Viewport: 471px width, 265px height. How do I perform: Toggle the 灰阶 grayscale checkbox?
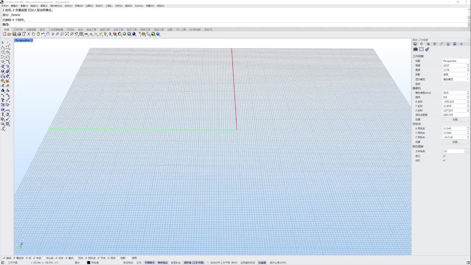[x=444, y=160]
